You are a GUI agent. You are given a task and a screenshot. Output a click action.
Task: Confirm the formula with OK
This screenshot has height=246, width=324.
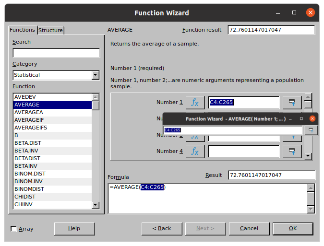coord(293,229)
